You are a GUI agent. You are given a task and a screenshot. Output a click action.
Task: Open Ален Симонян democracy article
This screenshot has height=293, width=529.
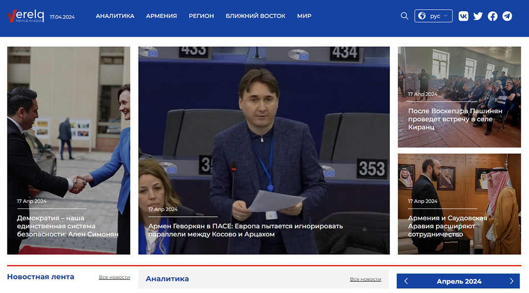click(x=68, y=226)
